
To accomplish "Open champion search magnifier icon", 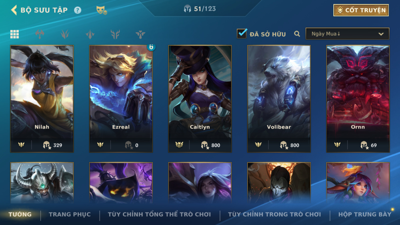I will pyautogui.click(x=297, y=34).
